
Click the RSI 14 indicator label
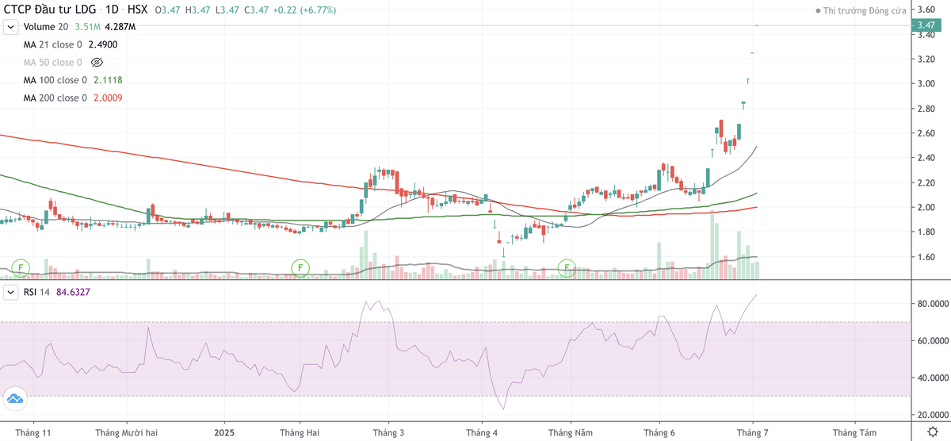tap(37, 293)
